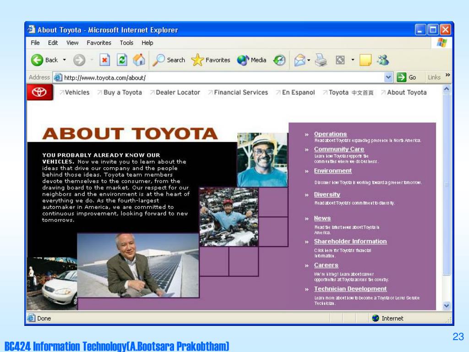
Task: Click the IE icon in the title bar
Action: click(32, 30)
